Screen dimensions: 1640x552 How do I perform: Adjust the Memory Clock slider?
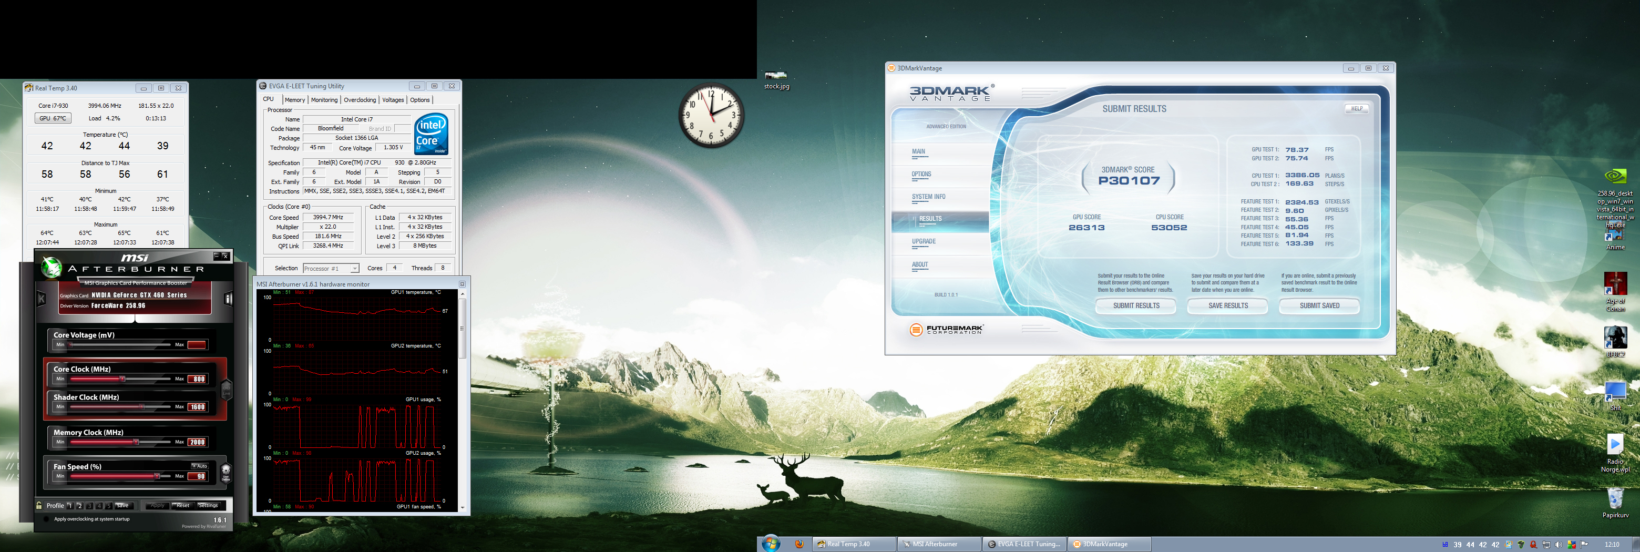(x=120, y=442)
